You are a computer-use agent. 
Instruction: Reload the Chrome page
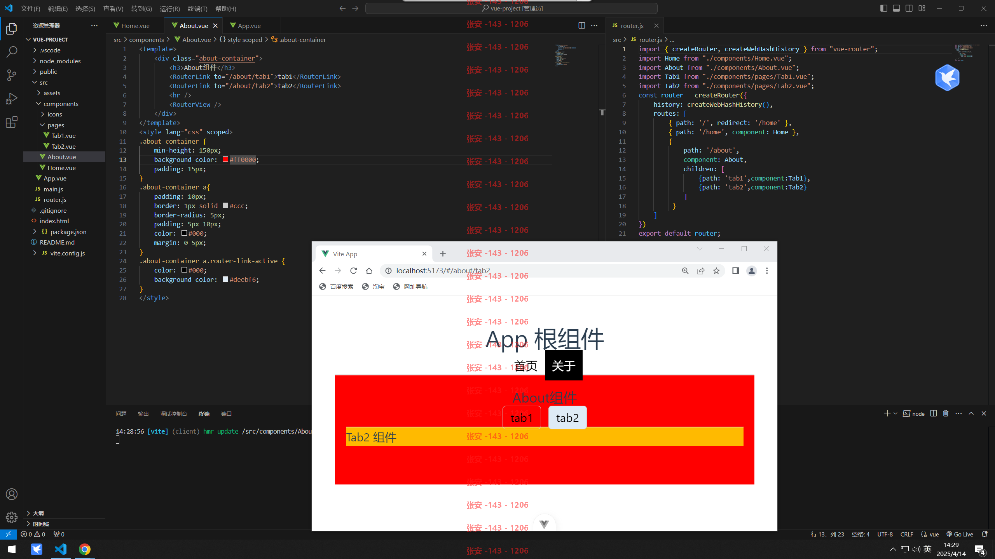coord(353,271)
